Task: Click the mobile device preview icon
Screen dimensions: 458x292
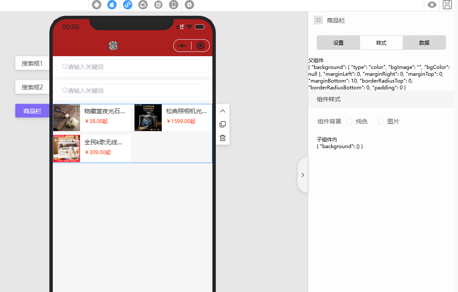Action: click(x=173, y=5)
